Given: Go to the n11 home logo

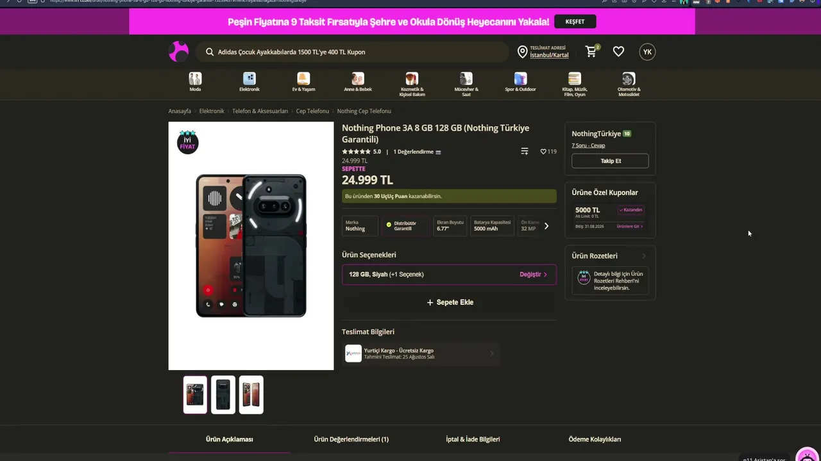Looking at the screenshot, I should (179, 51).
